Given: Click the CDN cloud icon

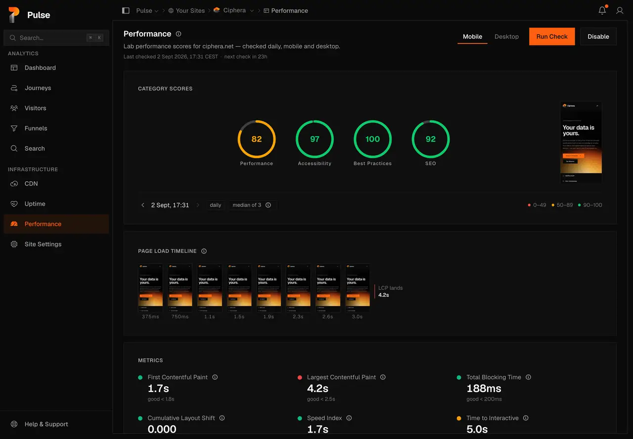Looking at the screenshot, I should (x=14, y=184).
